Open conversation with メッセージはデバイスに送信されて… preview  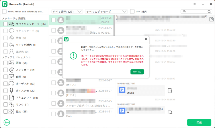pos(81,103)
